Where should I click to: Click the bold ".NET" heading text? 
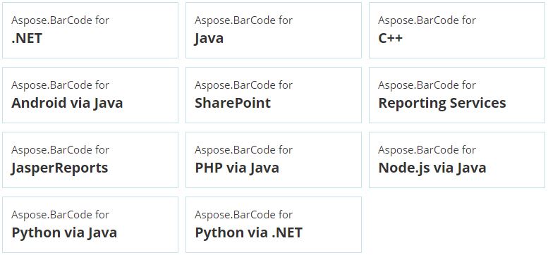(x=27, y=38)
